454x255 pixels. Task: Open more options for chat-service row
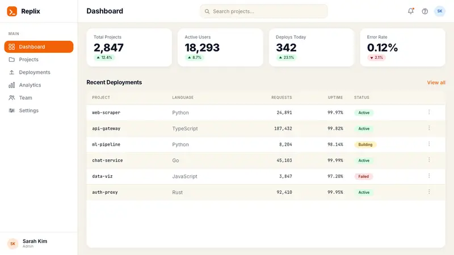(x=429, y=160)
